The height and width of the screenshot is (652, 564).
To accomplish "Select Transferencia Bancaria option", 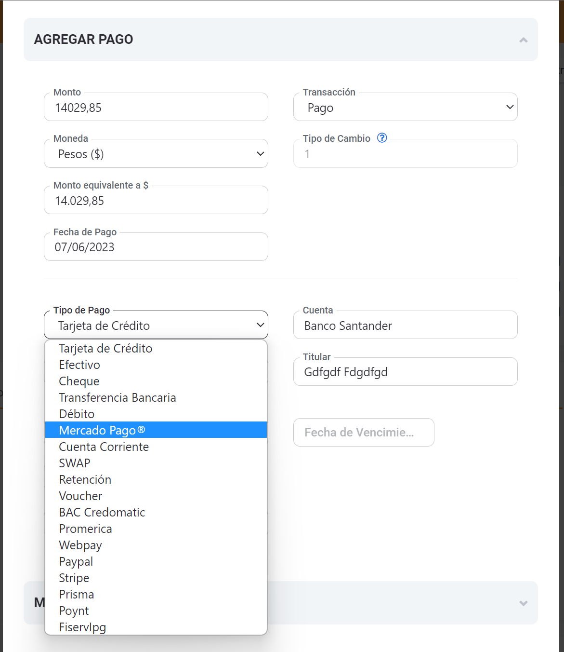I will point(117,398).
